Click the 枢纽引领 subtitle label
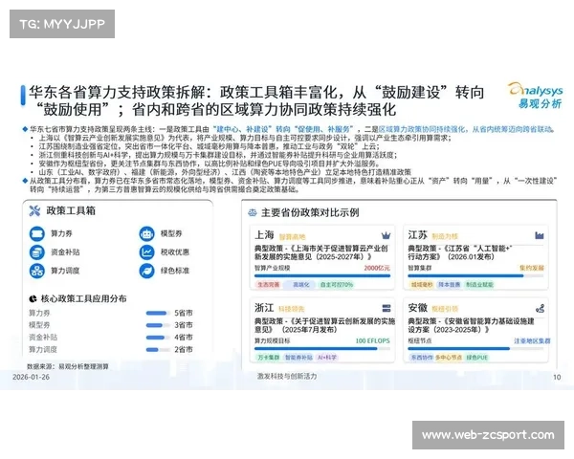 click(x=445, y=309)
